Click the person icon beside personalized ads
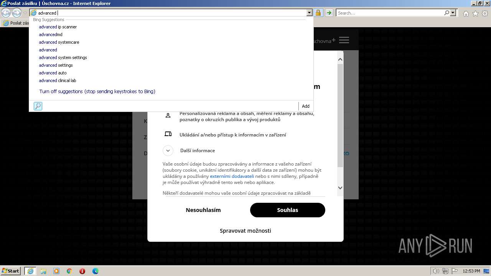Viewport: 491px width, 276px height. click(168, 115)
